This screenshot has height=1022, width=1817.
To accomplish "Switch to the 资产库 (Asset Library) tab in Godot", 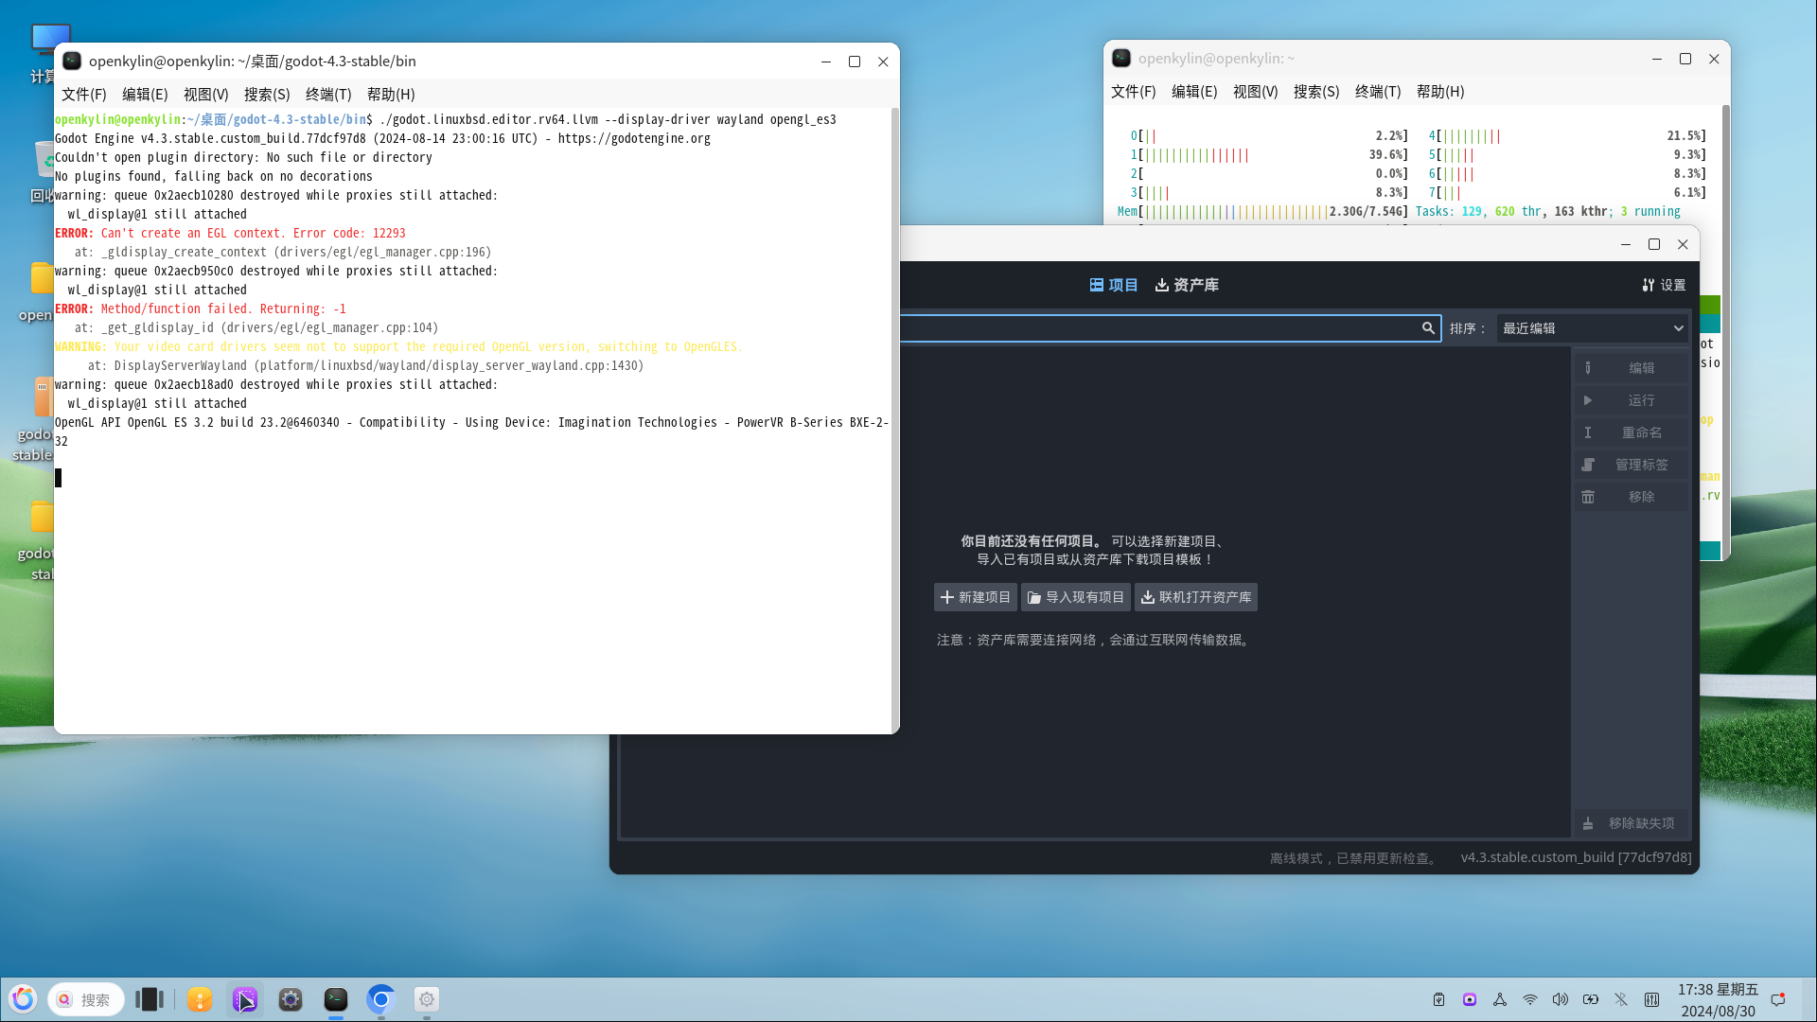I will click(1187, 285).
